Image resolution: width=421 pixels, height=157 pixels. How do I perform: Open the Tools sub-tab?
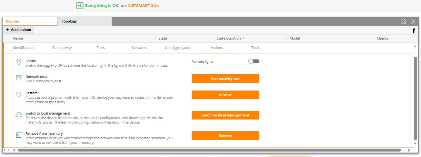click(x=256, y=48)
